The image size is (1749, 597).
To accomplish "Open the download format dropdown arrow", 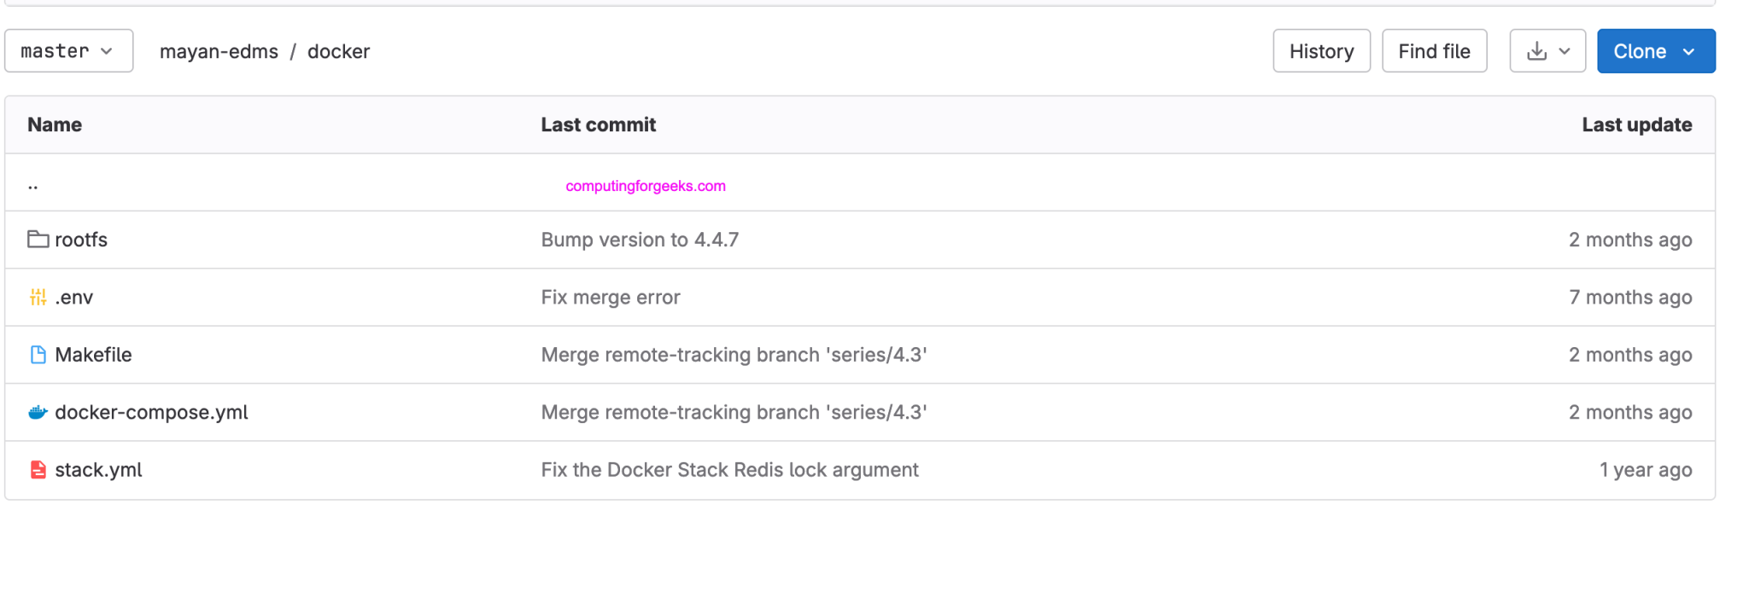I will pyautogui.click(x=1563, y=50).
